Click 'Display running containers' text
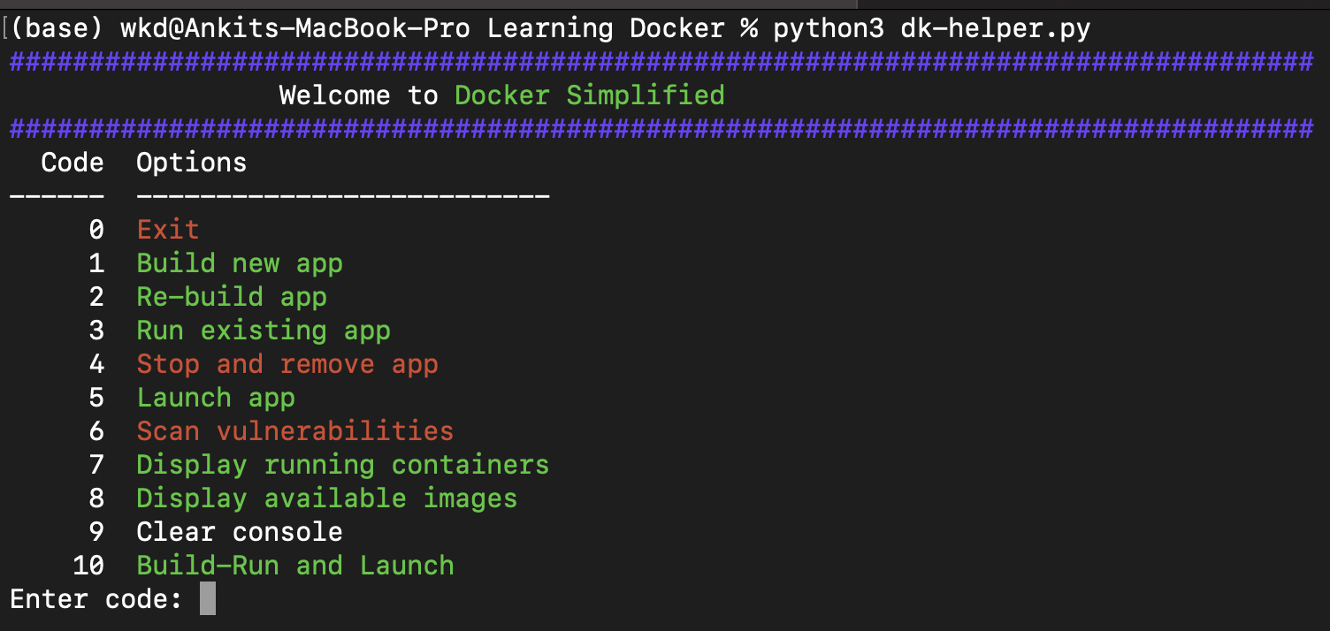 coord(343,465)
